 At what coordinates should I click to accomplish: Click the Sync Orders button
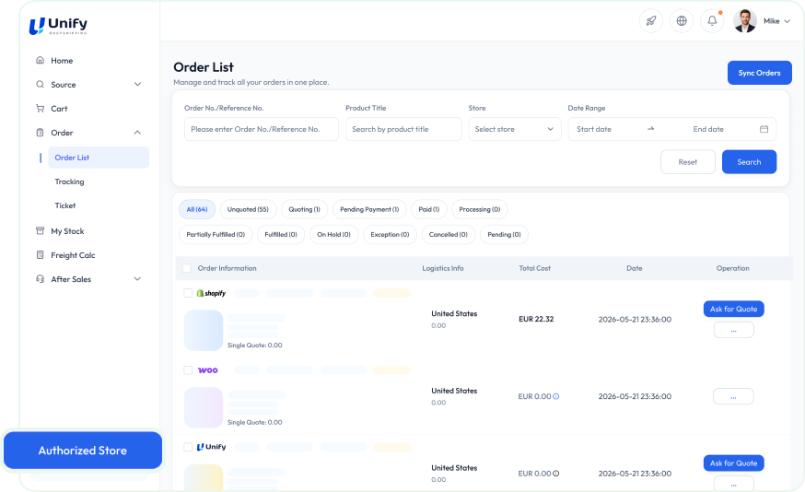tap(759, 73)
